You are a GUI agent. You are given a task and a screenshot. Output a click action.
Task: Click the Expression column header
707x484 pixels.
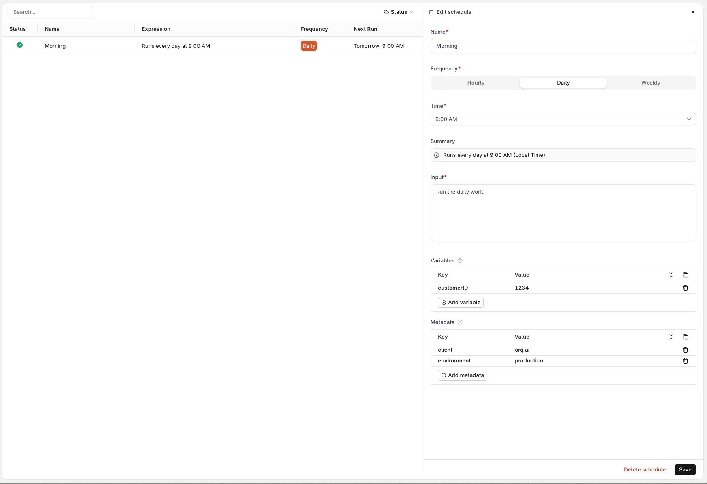[x=156, y=29]
